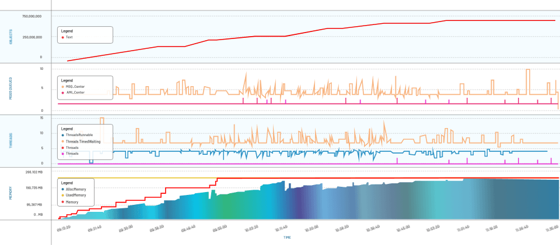The height and width of the screenshot is (245, 560).
Task: Click the 10:11:40 time tick
Action: point(282,228)
